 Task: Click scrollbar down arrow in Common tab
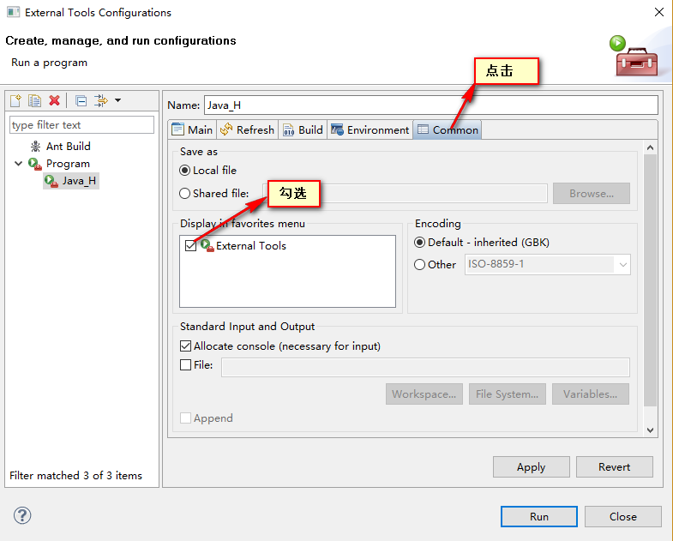coord(650,430)
